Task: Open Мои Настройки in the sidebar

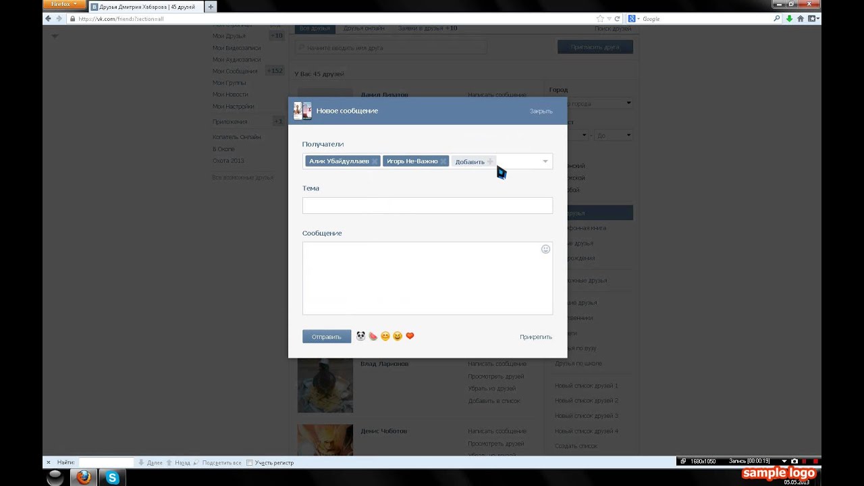Action: [x=233, y=106]
